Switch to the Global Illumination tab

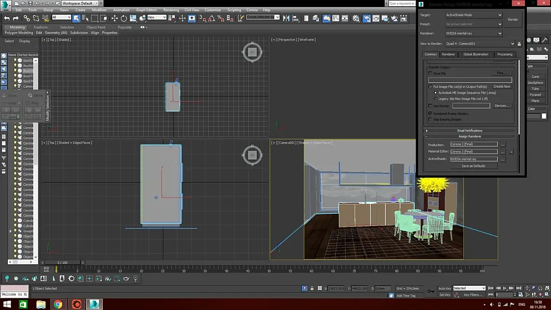point(475,54)
